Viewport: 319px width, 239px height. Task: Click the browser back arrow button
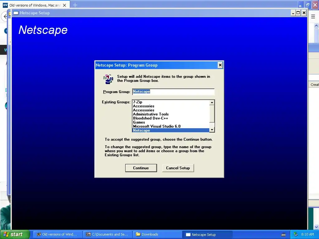pyautogui.click(x=4, y=16)
